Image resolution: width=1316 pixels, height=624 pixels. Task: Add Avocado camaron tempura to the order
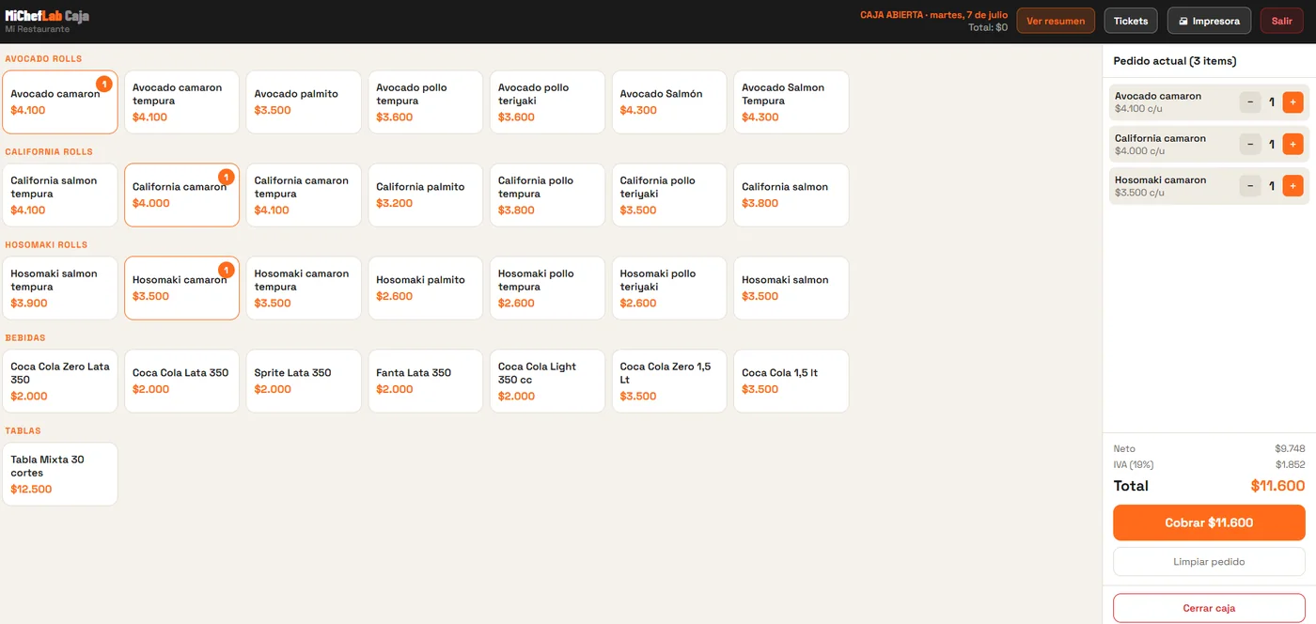(182, 102)
